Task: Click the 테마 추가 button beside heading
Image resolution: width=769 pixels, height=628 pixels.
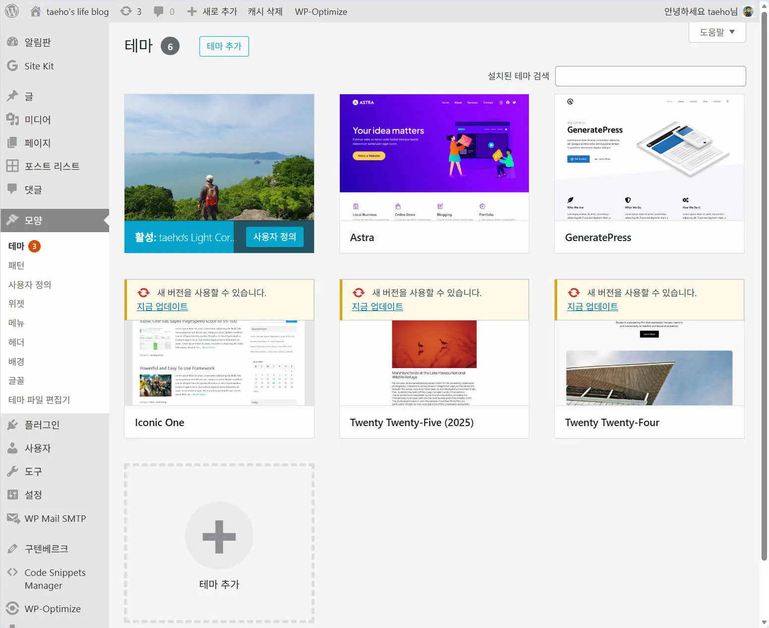Action: pos(224,46)
